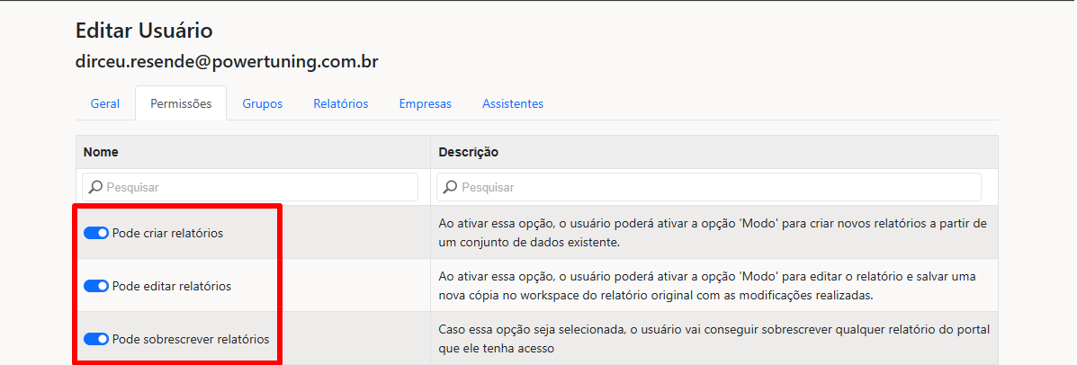1077x365 pixels.
Task: Show the Assistentes tab
Action: tap(512, 103)
